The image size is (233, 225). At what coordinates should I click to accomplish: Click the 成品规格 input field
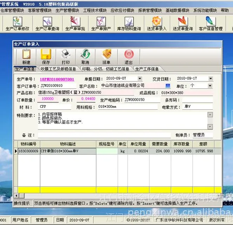point(187,93)
